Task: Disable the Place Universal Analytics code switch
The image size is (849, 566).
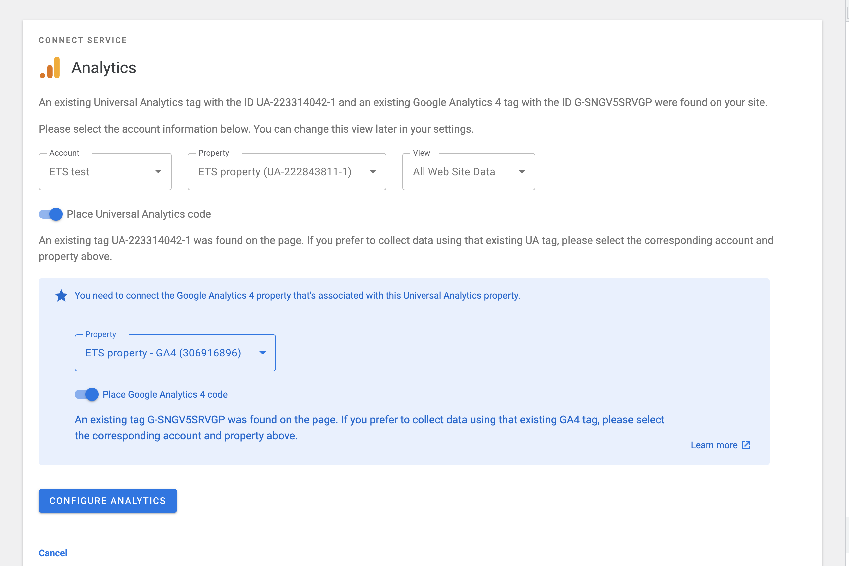Action: 51,214
